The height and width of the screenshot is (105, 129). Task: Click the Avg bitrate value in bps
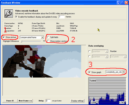(74, 26)
